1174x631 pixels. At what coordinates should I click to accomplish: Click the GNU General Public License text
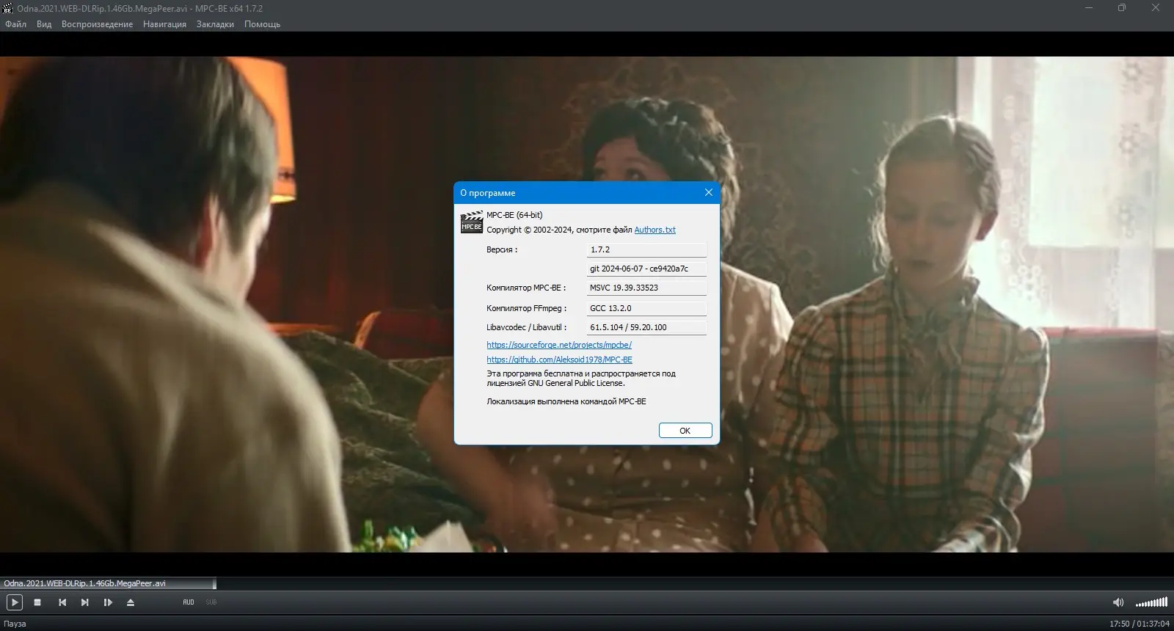[576, 383]
